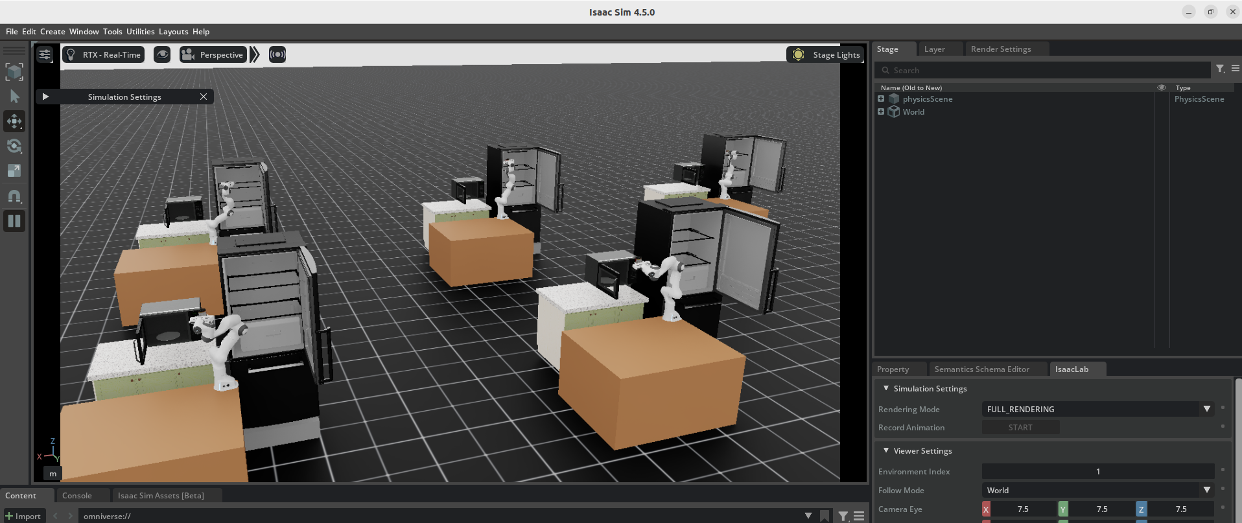Expand the physicsScene tree node
The height and width of the screenshot is (523, 1242).
[x=881, y=99]
